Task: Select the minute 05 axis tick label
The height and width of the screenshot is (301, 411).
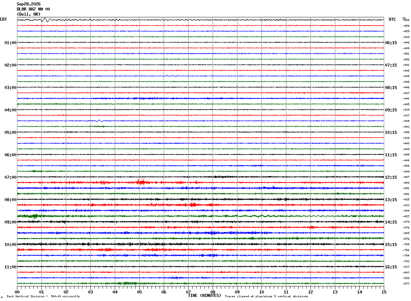Action: click(x=139, y=292)
